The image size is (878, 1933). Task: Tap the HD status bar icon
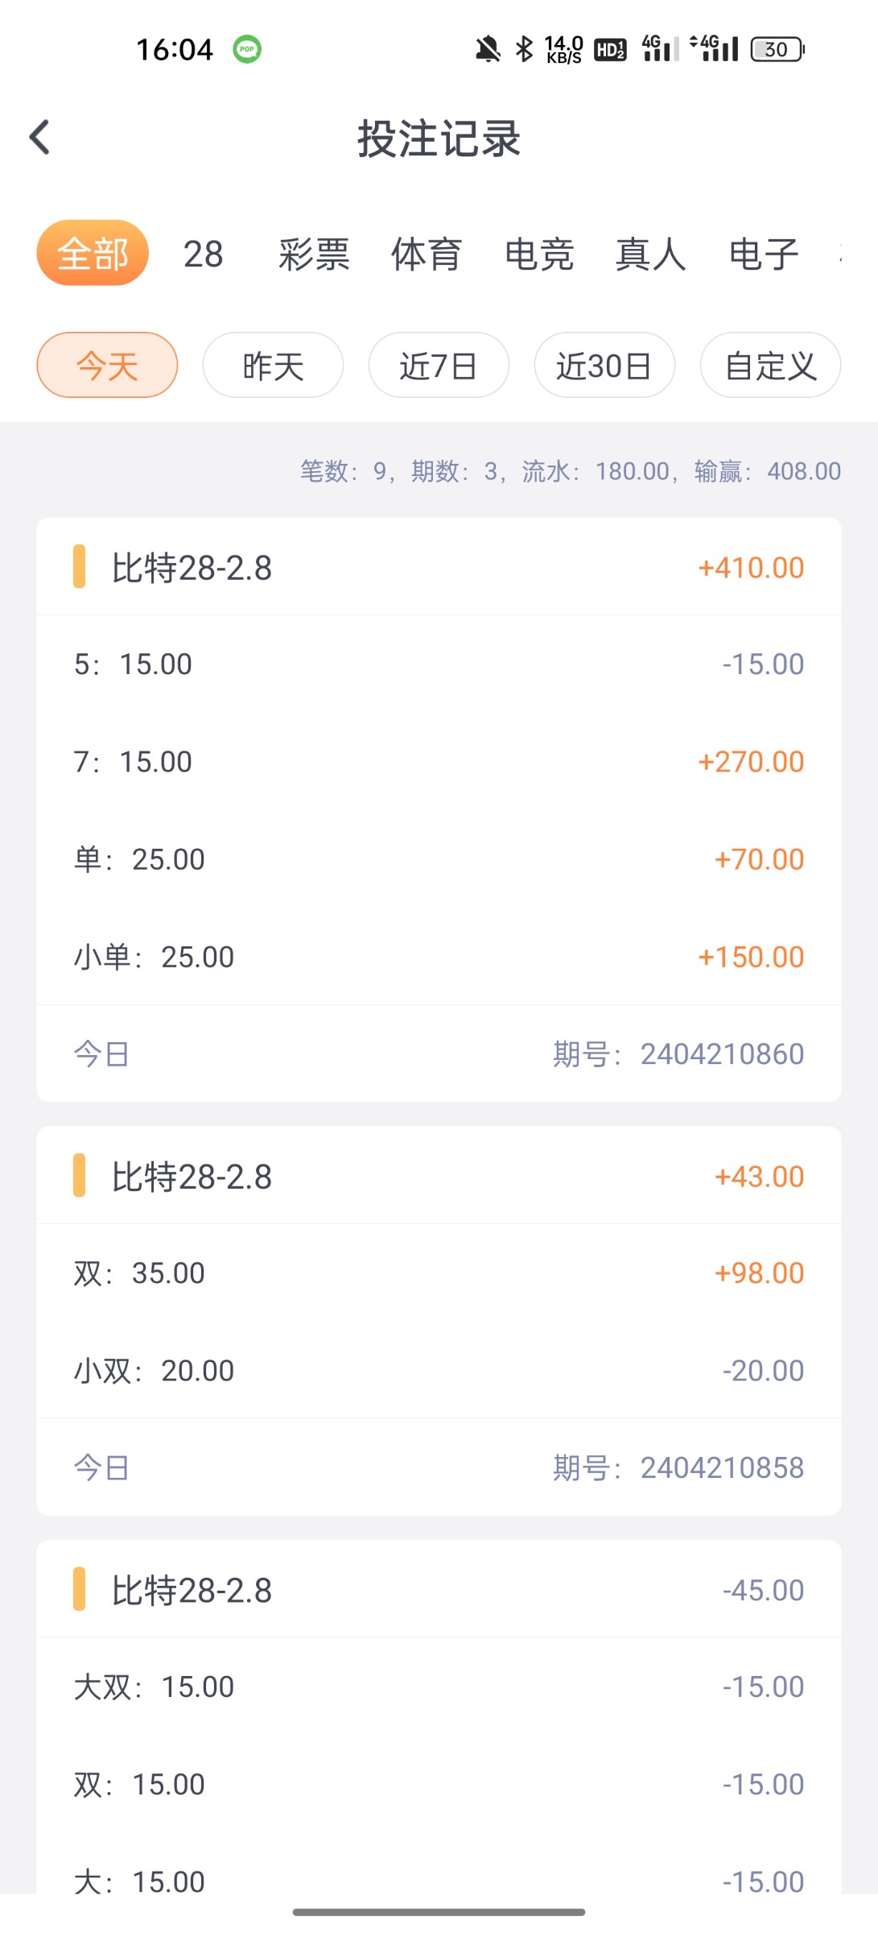(x=610, y=50)
